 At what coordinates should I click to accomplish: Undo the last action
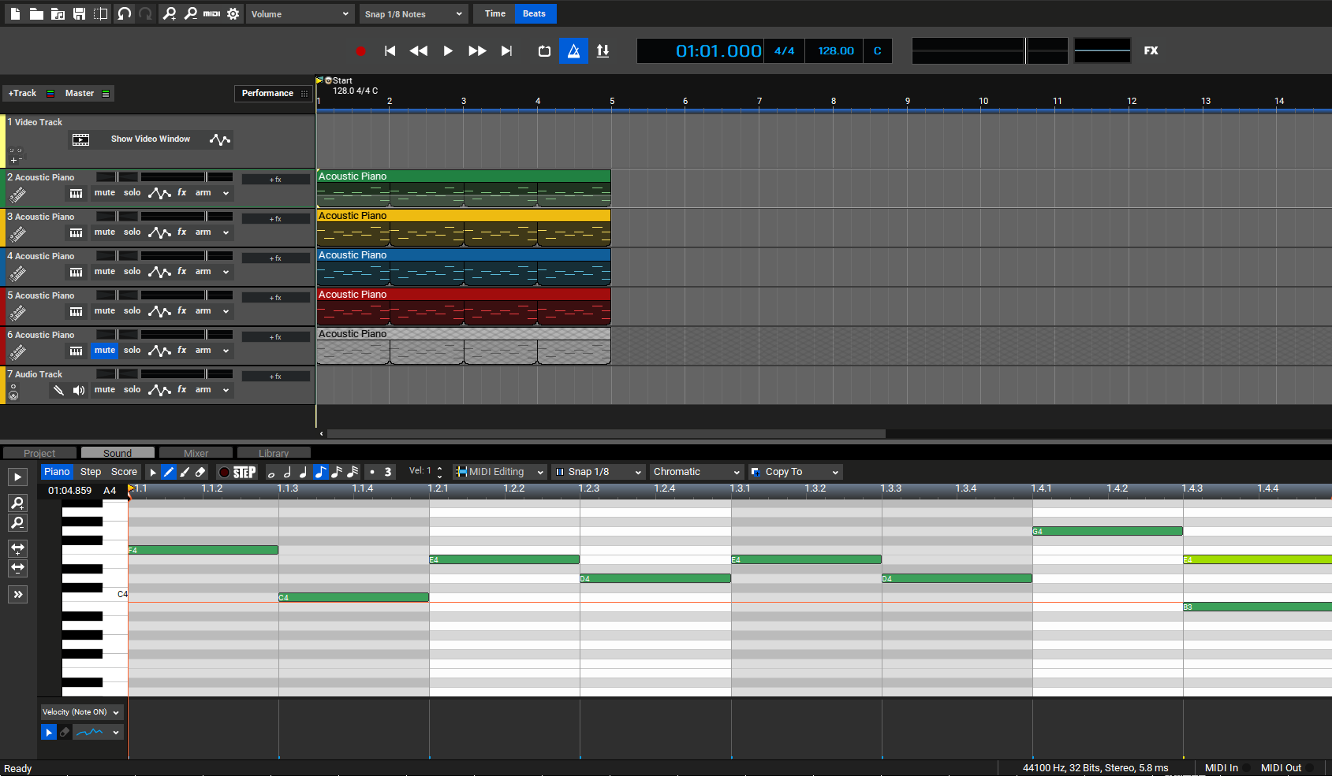[124, 13]
